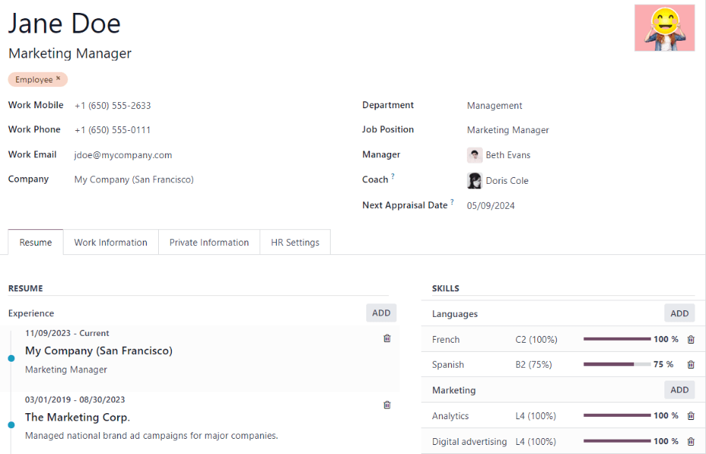
Task: Click Jane Doe's profile photo
Action: pos(664,27)
